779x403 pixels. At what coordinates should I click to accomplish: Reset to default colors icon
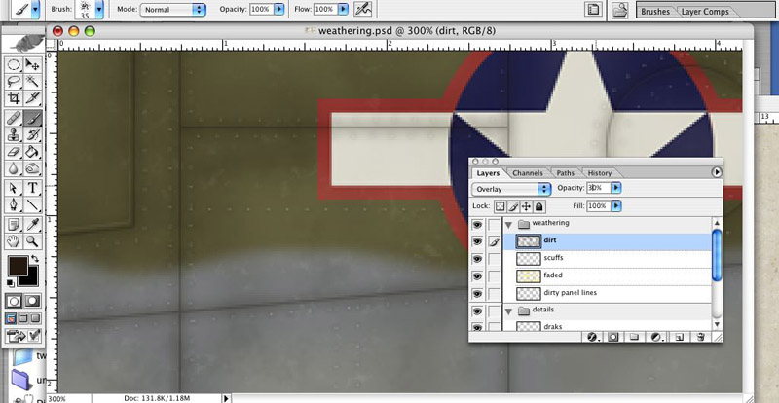click(11, 283)
